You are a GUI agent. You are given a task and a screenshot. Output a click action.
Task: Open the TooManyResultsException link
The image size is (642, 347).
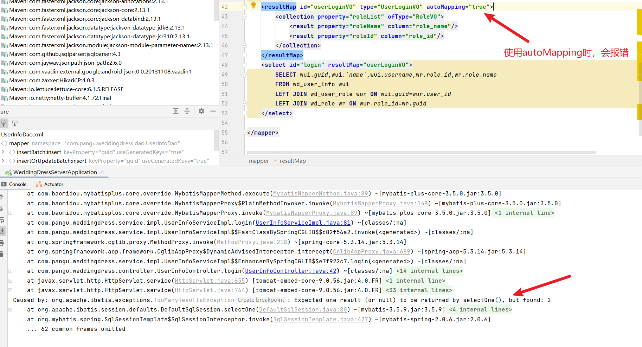point(194,300)
